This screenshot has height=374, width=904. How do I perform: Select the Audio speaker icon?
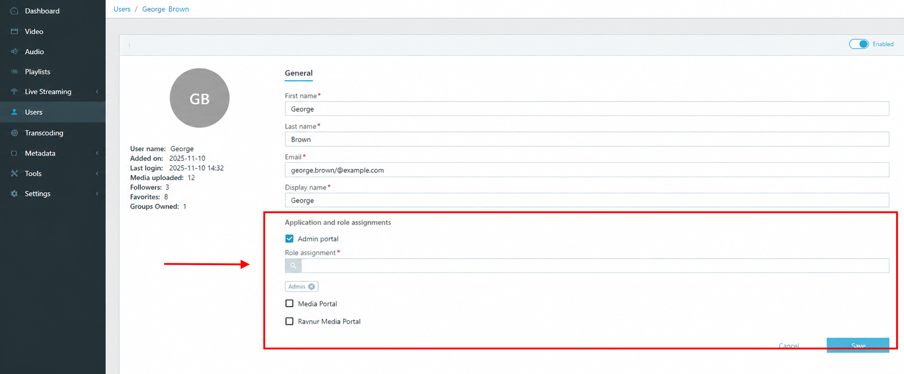pyautogui.click(x=14, y=51)
